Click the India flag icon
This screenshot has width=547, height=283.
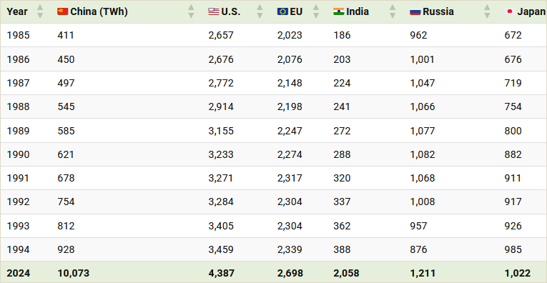[339, 11]
